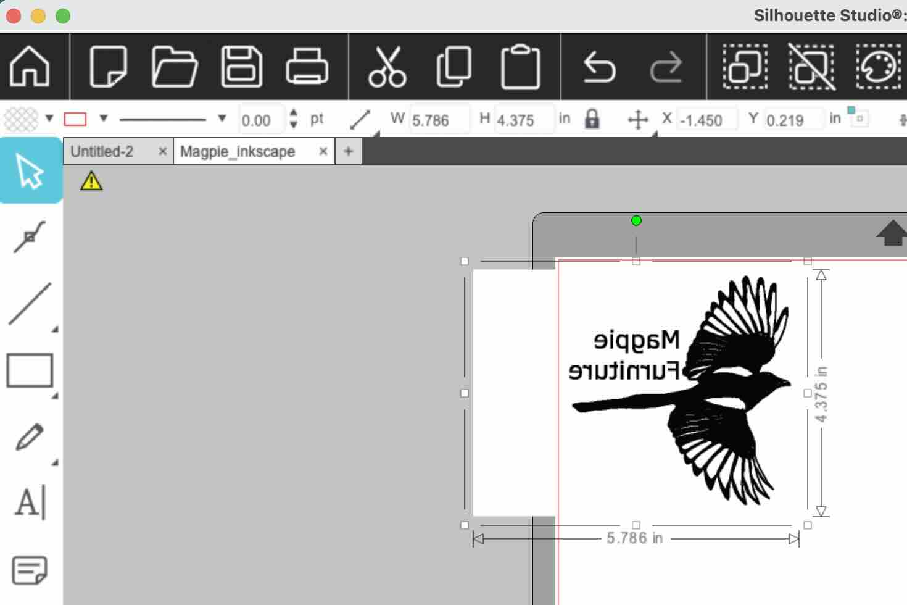Open the fill pattern dropdown

tap(48, 118)
